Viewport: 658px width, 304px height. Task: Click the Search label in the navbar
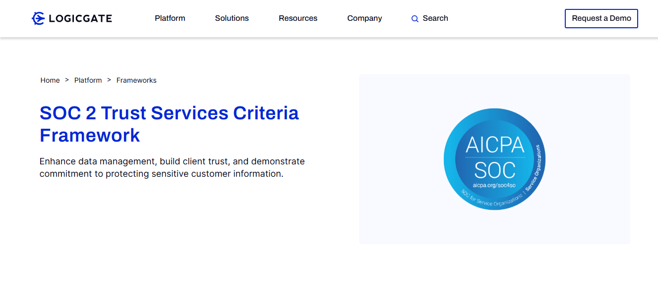click(435, 18)
